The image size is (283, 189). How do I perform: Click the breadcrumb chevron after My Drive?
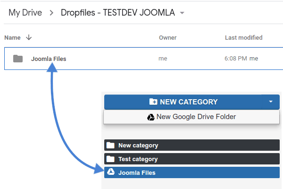pyautogui.click(x=51, y=13)
